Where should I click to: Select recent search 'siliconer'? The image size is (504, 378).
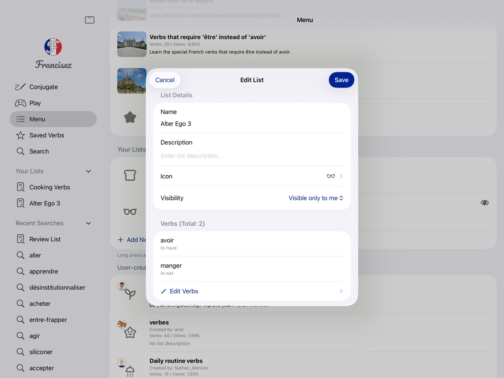point(53,352)
